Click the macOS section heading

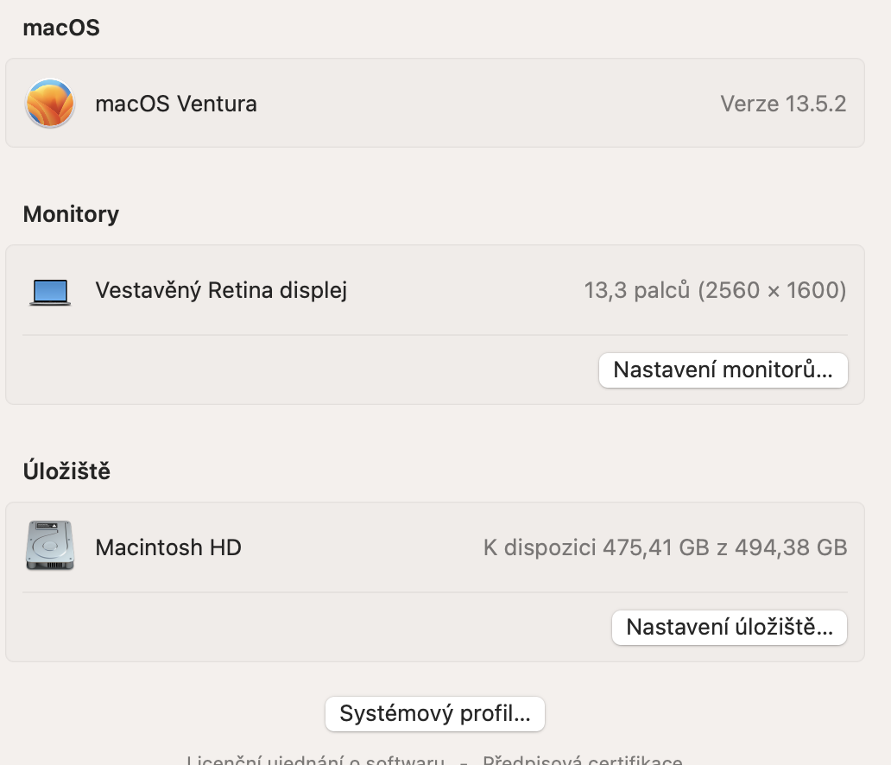tap(61, 28)
